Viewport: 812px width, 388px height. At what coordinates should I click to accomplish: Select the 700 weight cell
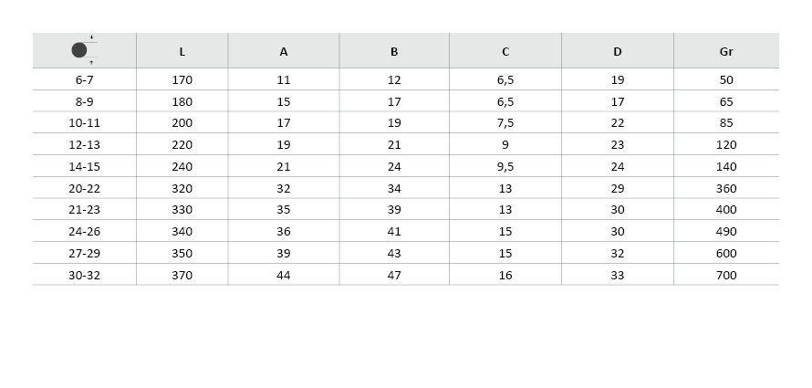click(x=726, y=275)
